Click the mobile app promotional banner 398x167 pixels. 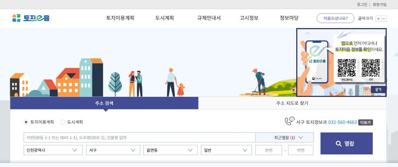point(341,62)
